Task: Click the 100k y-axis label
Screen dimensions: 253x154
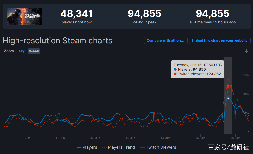Action: [246, 94]
